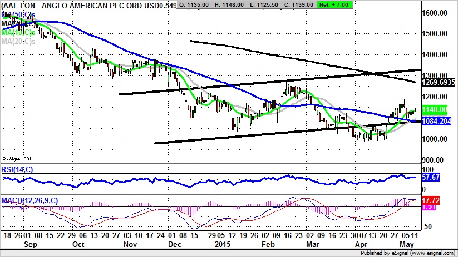
Task: Click the green Net +7.00 change box
Action: (332, 6)
